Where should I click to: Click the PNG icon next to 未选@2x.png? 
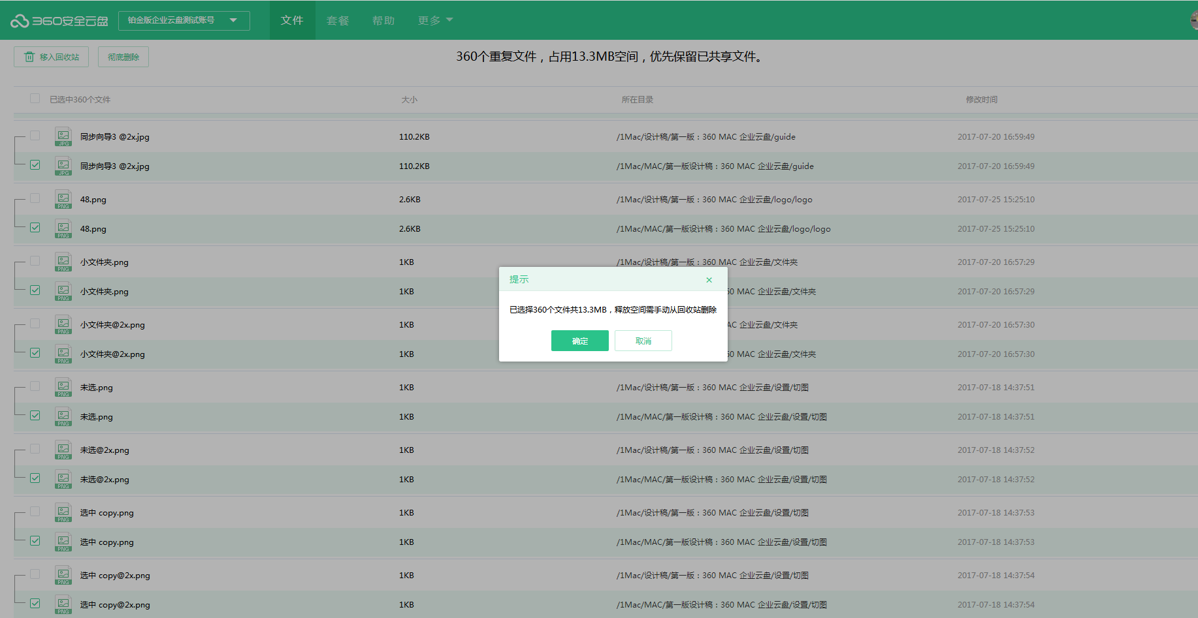pyautogui.click(x=63, y=450)
